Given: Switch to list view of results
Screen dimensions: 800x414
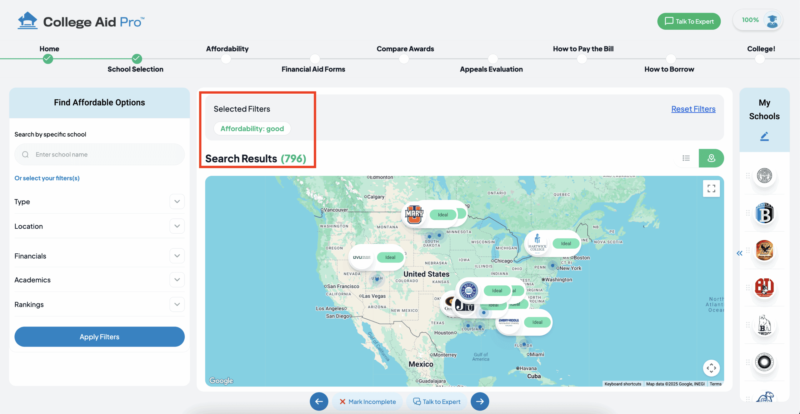Looking at the screenshot, I should tap(686, 158).
